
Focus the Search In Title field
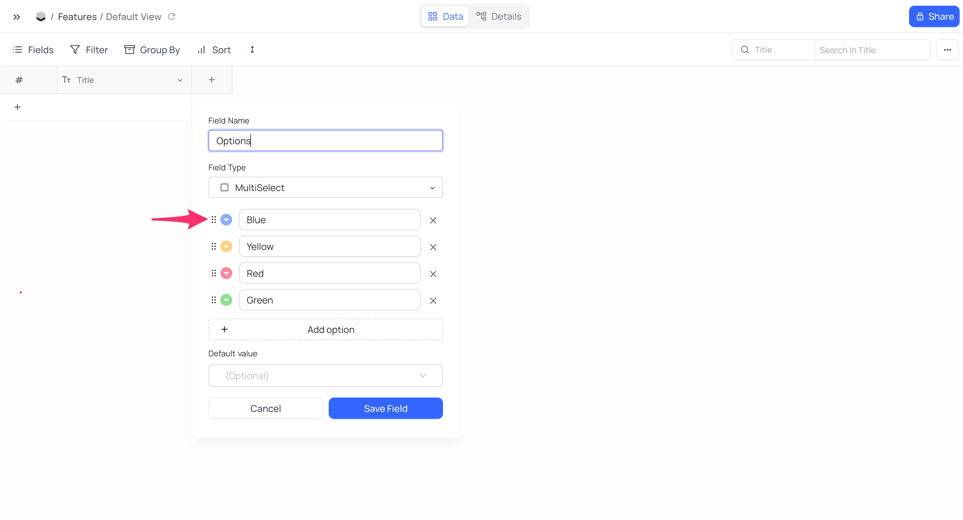(872, 50)
